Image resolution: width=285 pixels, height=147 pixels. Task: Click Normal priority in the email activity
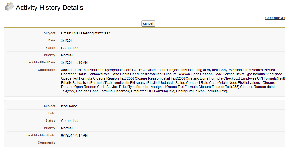coord(67,55)
